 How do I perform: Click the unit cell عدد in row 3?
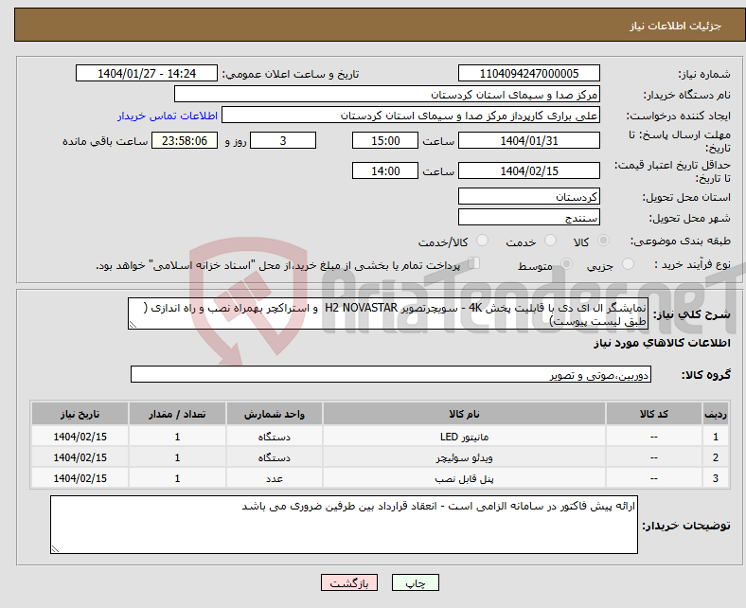[275, 478]
